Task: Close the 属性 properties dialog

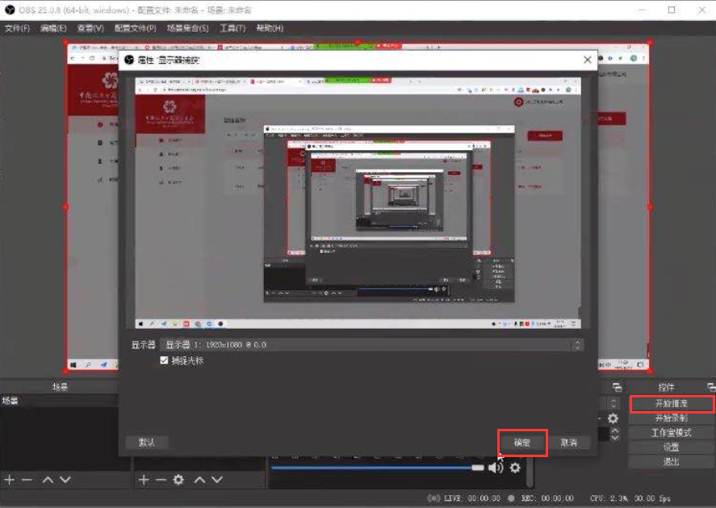Action: click(x=588, y=60)
